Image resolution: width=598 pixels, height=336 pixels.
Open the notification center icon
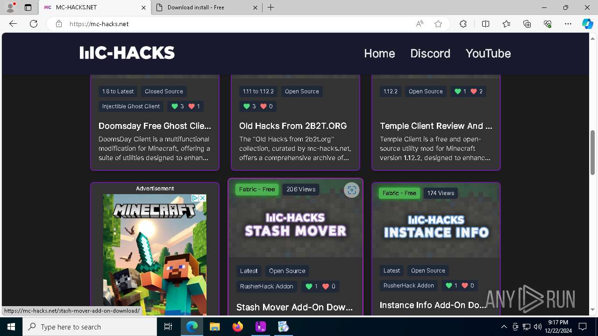tap(583, 327)
